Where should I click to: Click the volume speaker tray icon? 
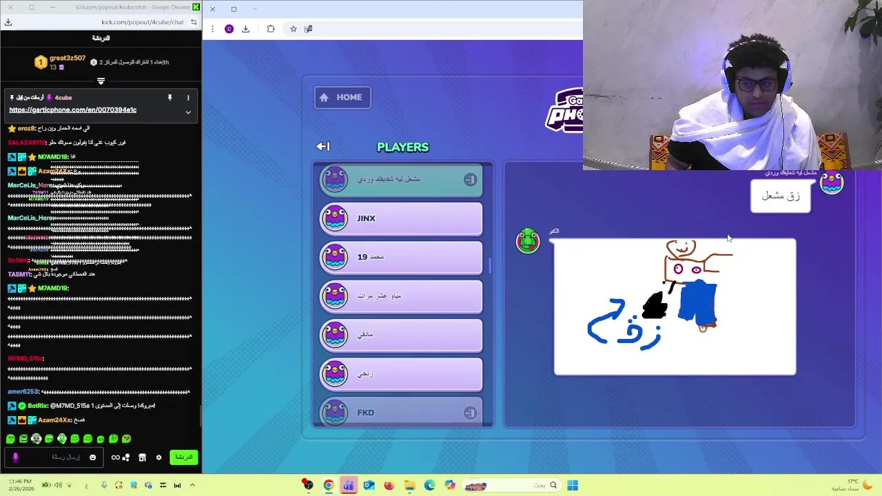[58, 486]
